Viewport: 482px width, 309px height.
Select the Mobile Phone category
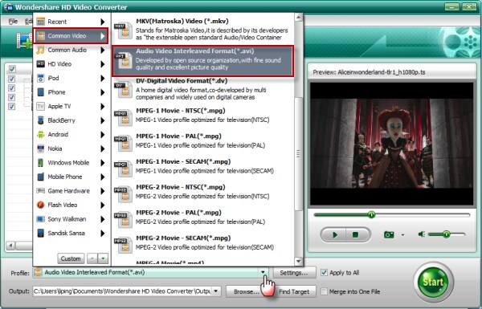(71, 177)
